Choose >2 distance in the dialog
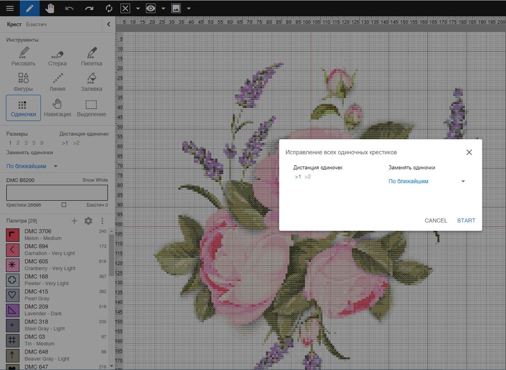Viewport: 506px width, 370px height. click(x=308, y=177)
